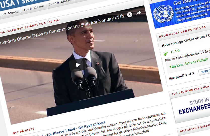This screenshot has width=210, height=136.
Task: Click the hint about tælle stjernerne
Action: pos(187,56)
